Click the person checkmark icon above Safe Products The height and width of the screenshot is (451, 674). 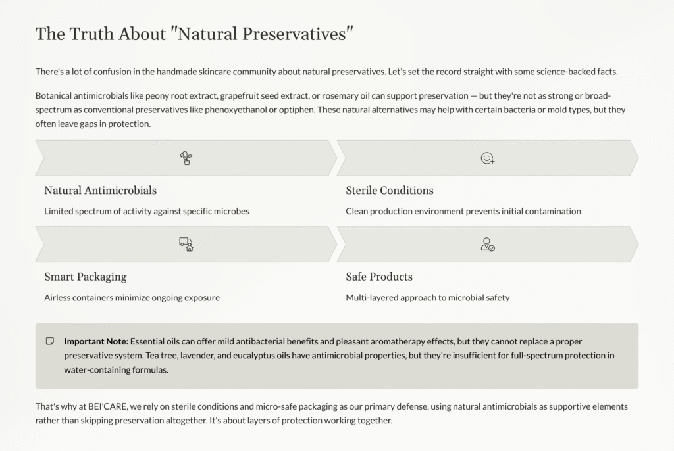point(488,245)
